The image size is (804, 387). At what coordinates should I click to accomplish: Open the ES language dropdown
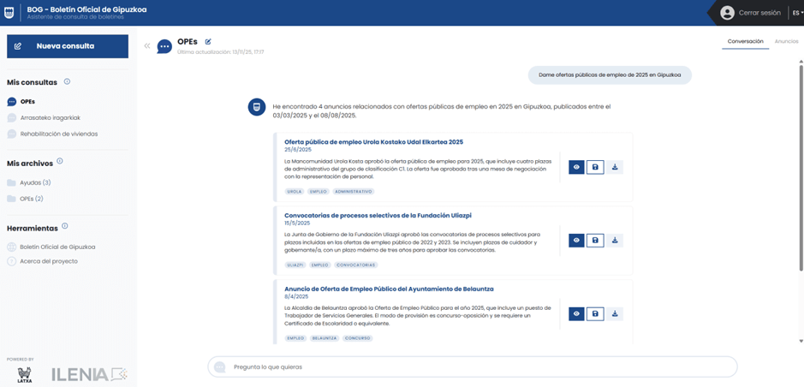(796, 13)
